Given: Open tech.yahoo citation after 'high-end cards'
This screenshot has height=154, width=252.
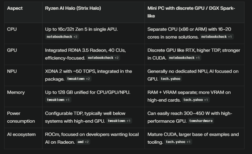Looking at the screenshot, I should coord(196,100).
